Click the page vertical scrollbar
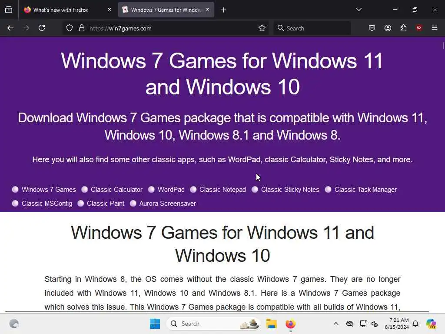This screenshot has width=445, height=334. click(443, 45)
